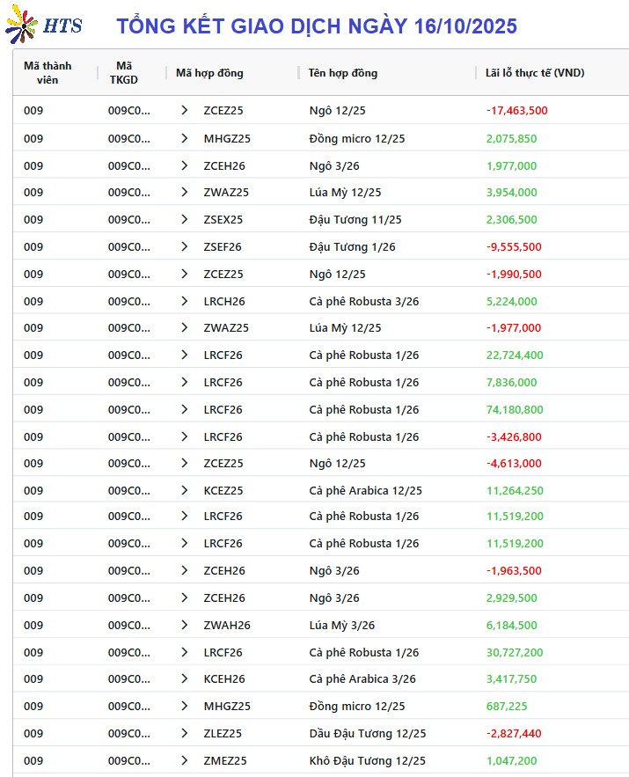629x777 pixels.
Task: Expand the ZWAH26 Lúa Mỹ 3/26 chevron
Action: point(185,626)
